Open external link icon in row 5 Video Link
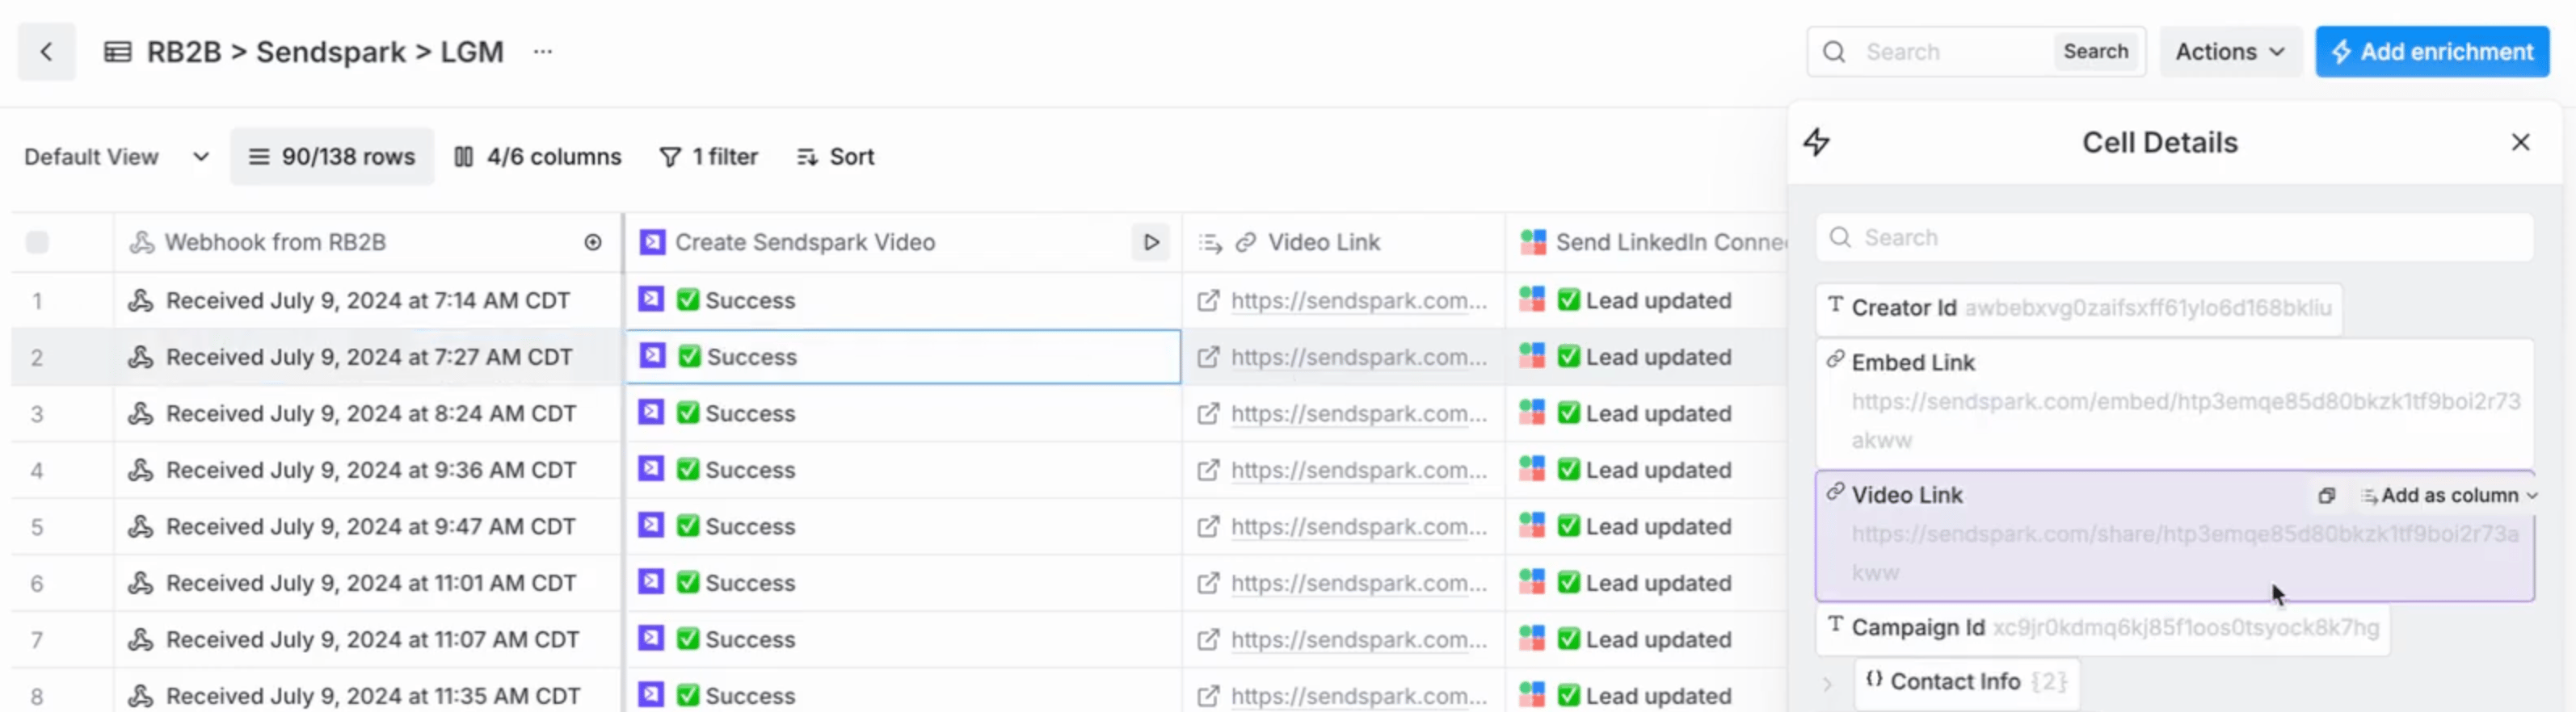 tap(1208, 526)
